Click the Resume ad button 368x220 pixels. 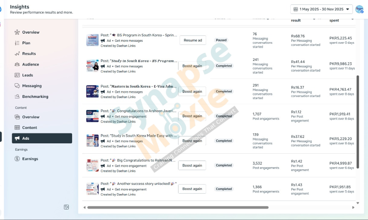coord(192,40)
